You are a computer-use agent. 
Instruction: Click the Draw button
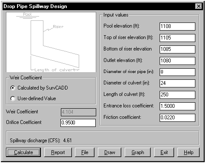pyautogui.click(x=110, y=152)
